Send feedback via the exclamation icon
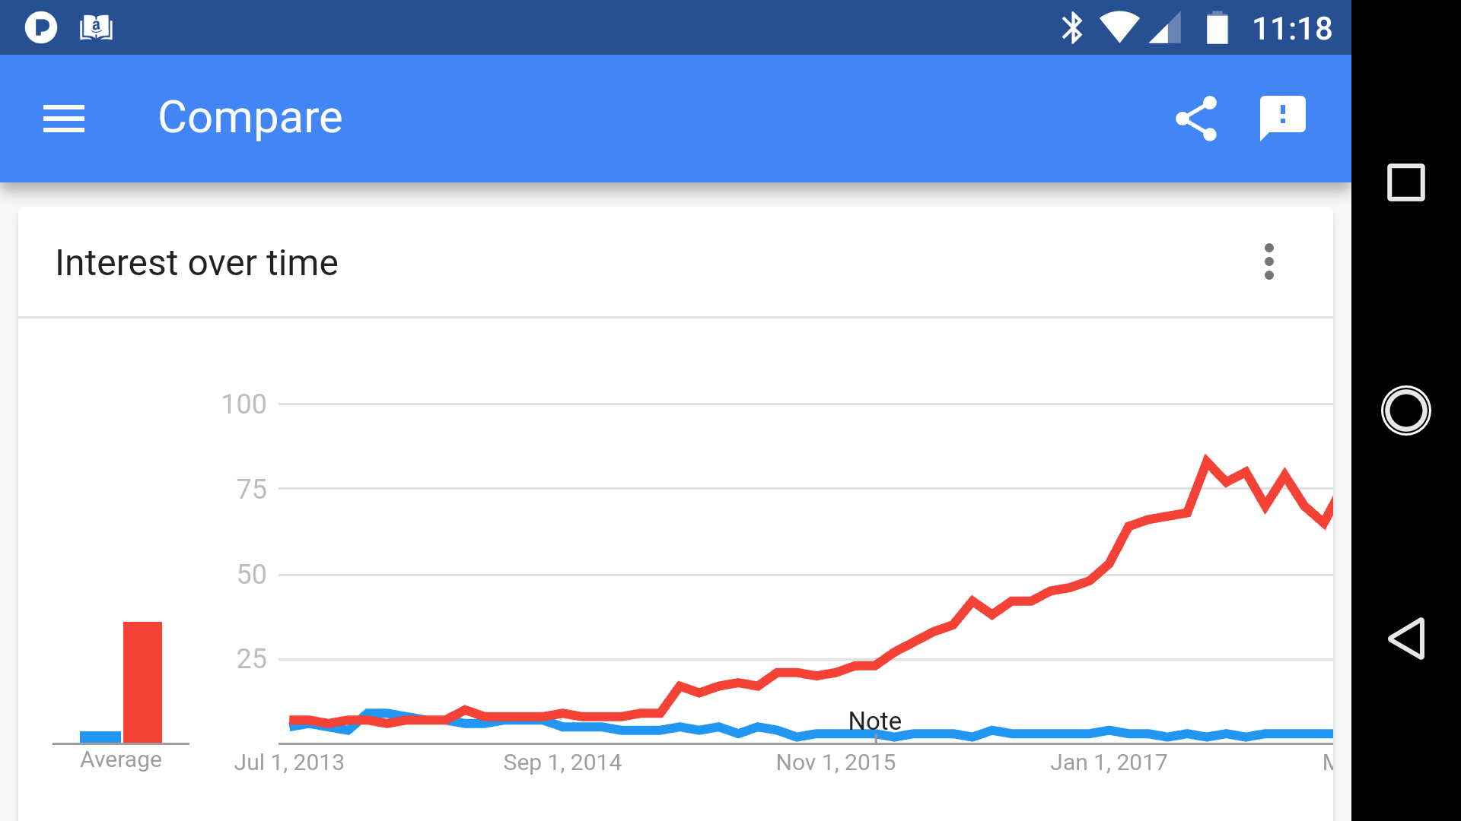1461x821 pixels. [x=1282, y=118]
